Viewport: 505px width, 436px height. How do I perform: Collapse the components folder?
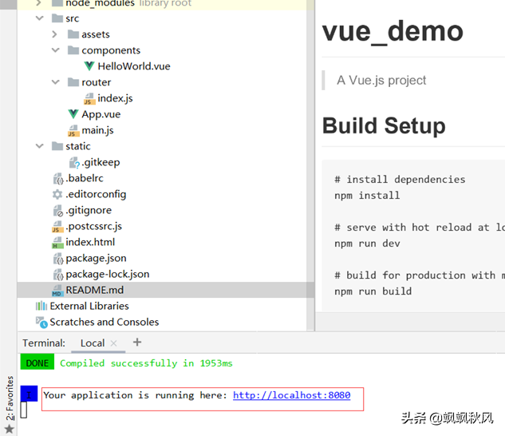[54, 50]
